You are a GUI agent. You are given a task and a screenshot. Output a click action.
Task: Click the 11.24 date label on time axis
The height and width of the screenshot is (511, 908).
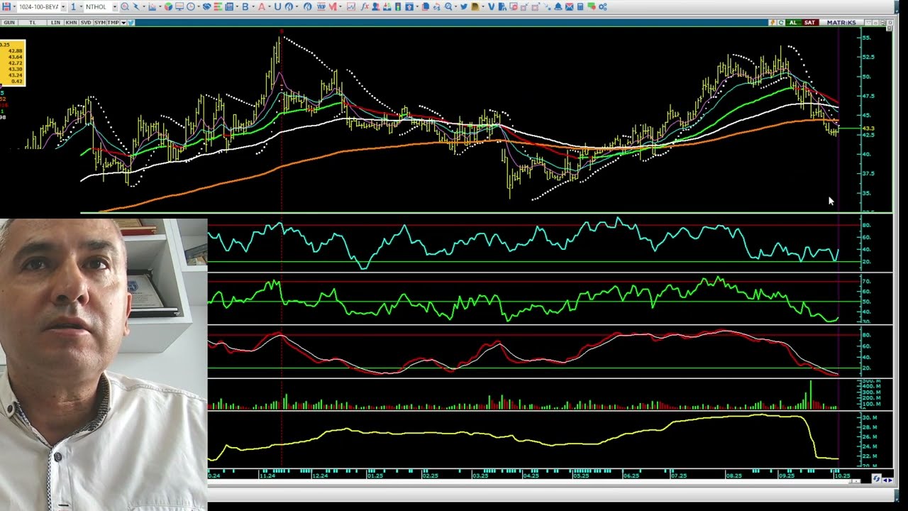click(267, 476)
